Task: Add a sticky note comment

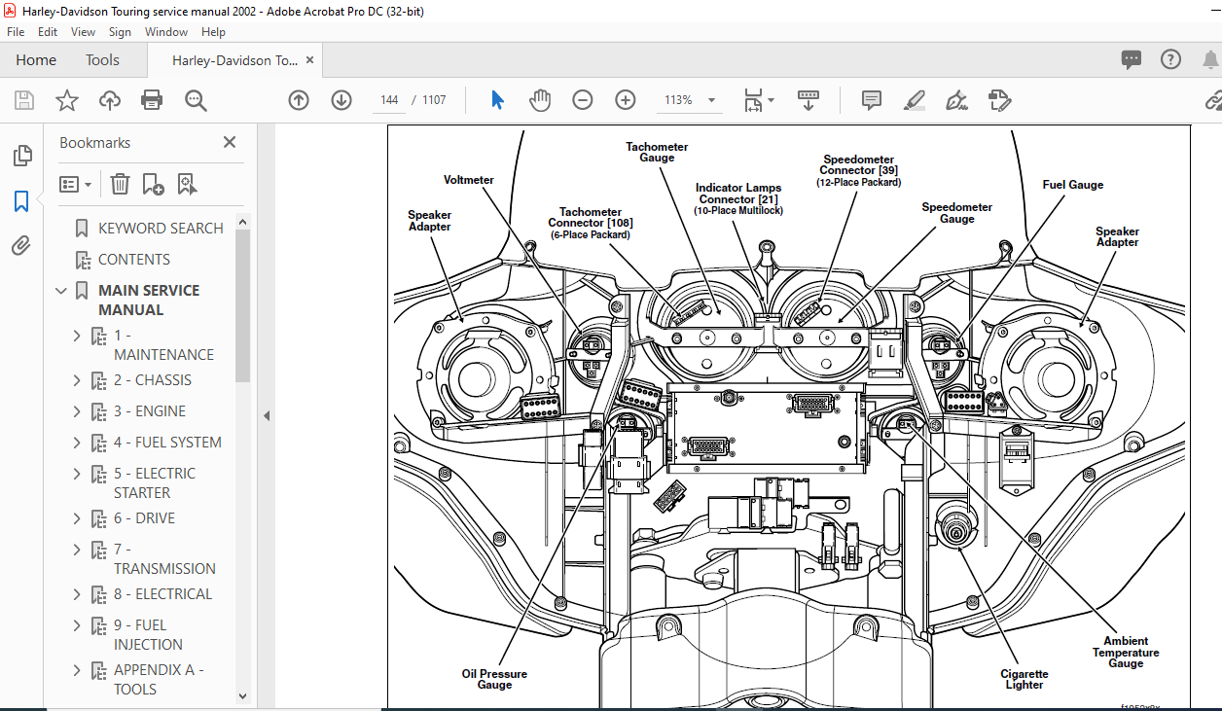Action: coord(872,100)
